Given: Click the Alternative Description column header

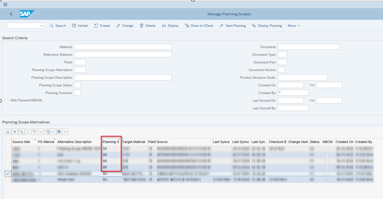Looking at the screenshot, I should point(74,142).
